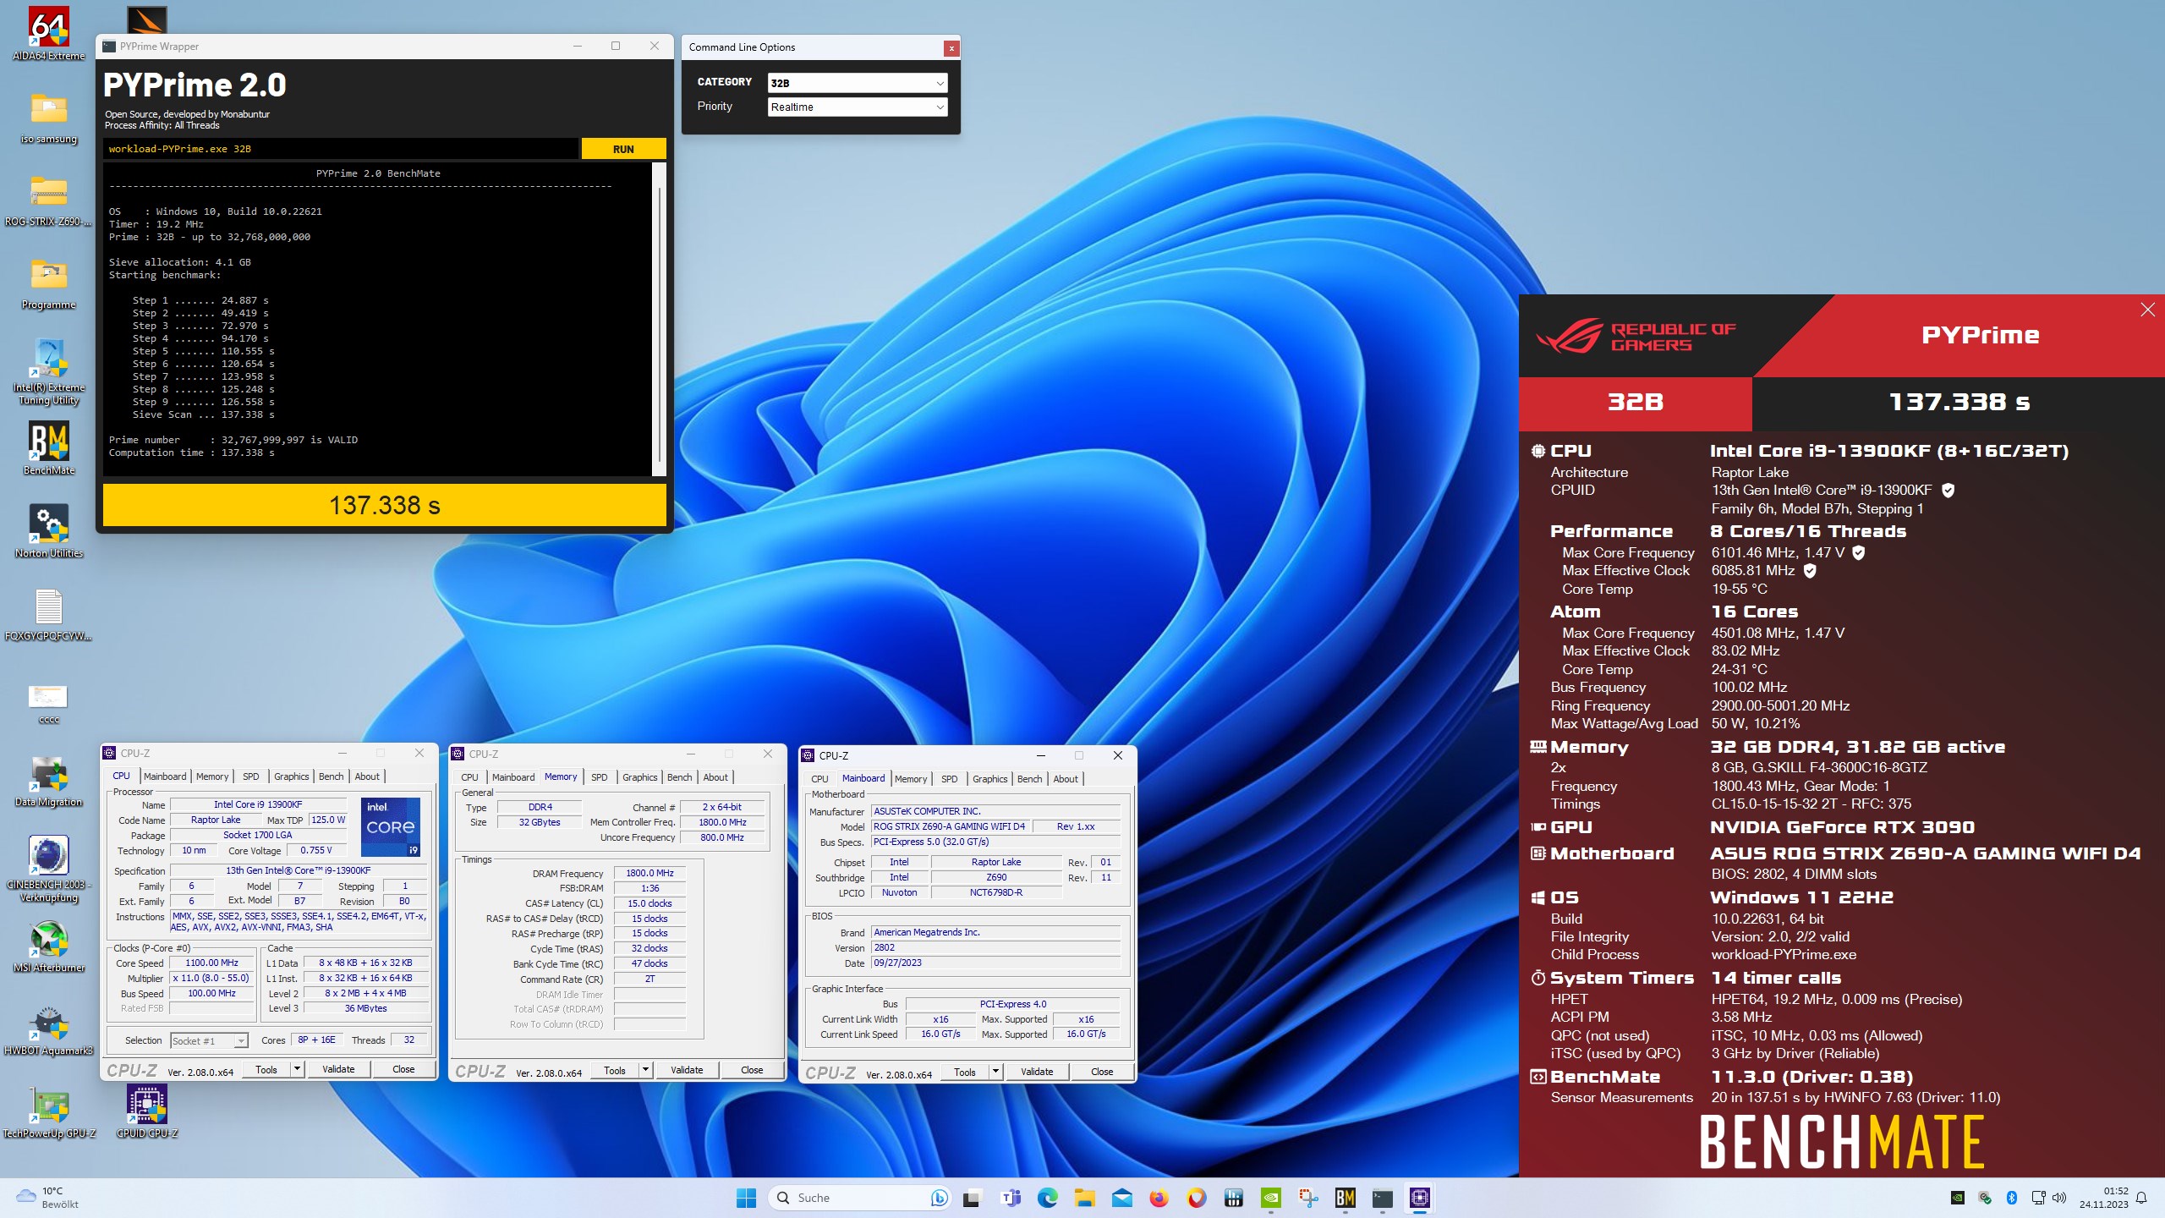
Task: Close the BenchMate result panel
Action: point(2147,310)
